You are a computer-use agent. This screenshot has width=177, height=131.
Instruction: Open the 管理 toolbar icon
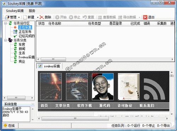pos(7,17)
